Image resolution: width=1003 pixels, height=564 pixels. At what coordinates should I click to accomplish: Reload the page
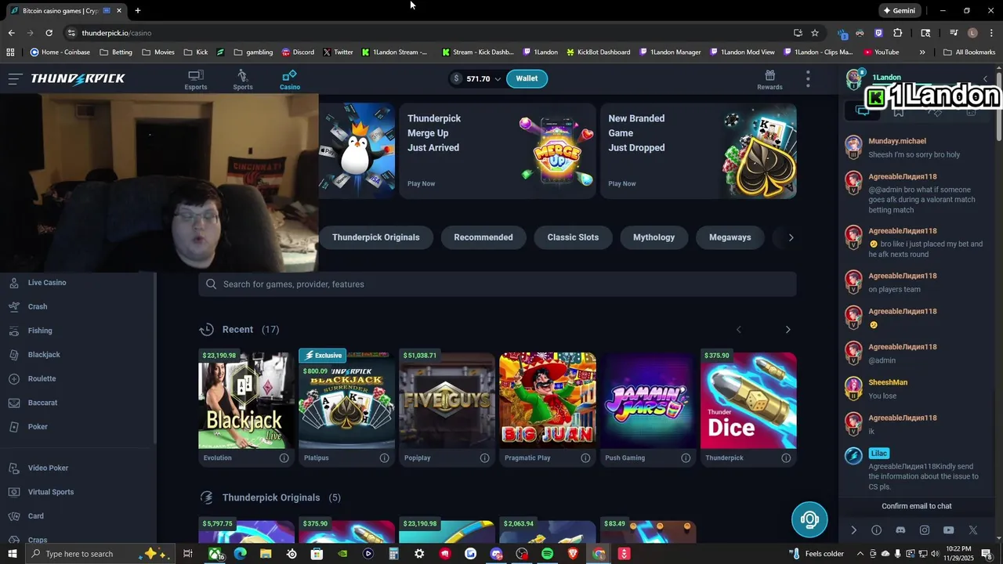click(49, 33)
